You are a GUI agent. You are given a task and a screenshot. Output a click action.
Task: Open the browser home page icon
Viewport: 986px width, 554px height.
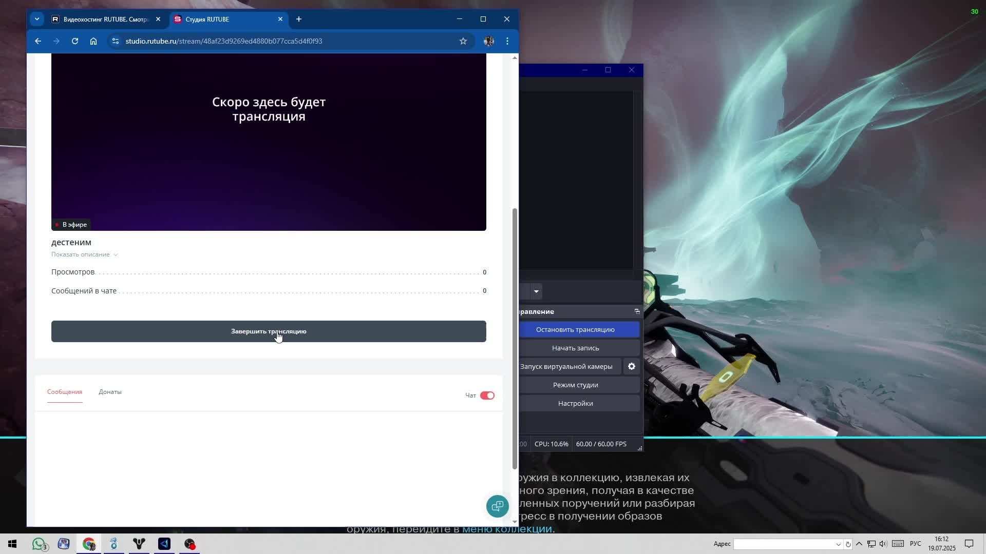pos(93,41)
